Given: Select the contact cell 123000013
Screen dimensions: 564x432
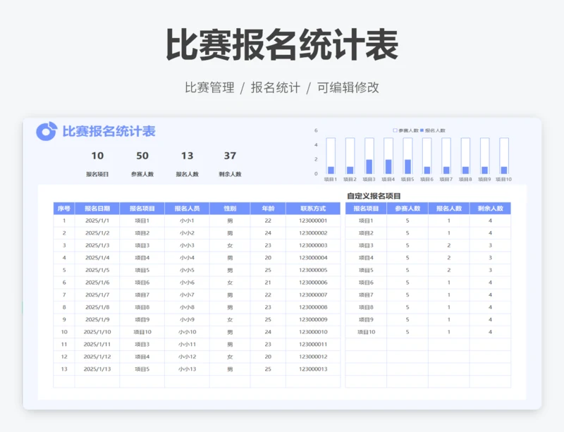Looking at the screenshot, I should coord(313,369).
